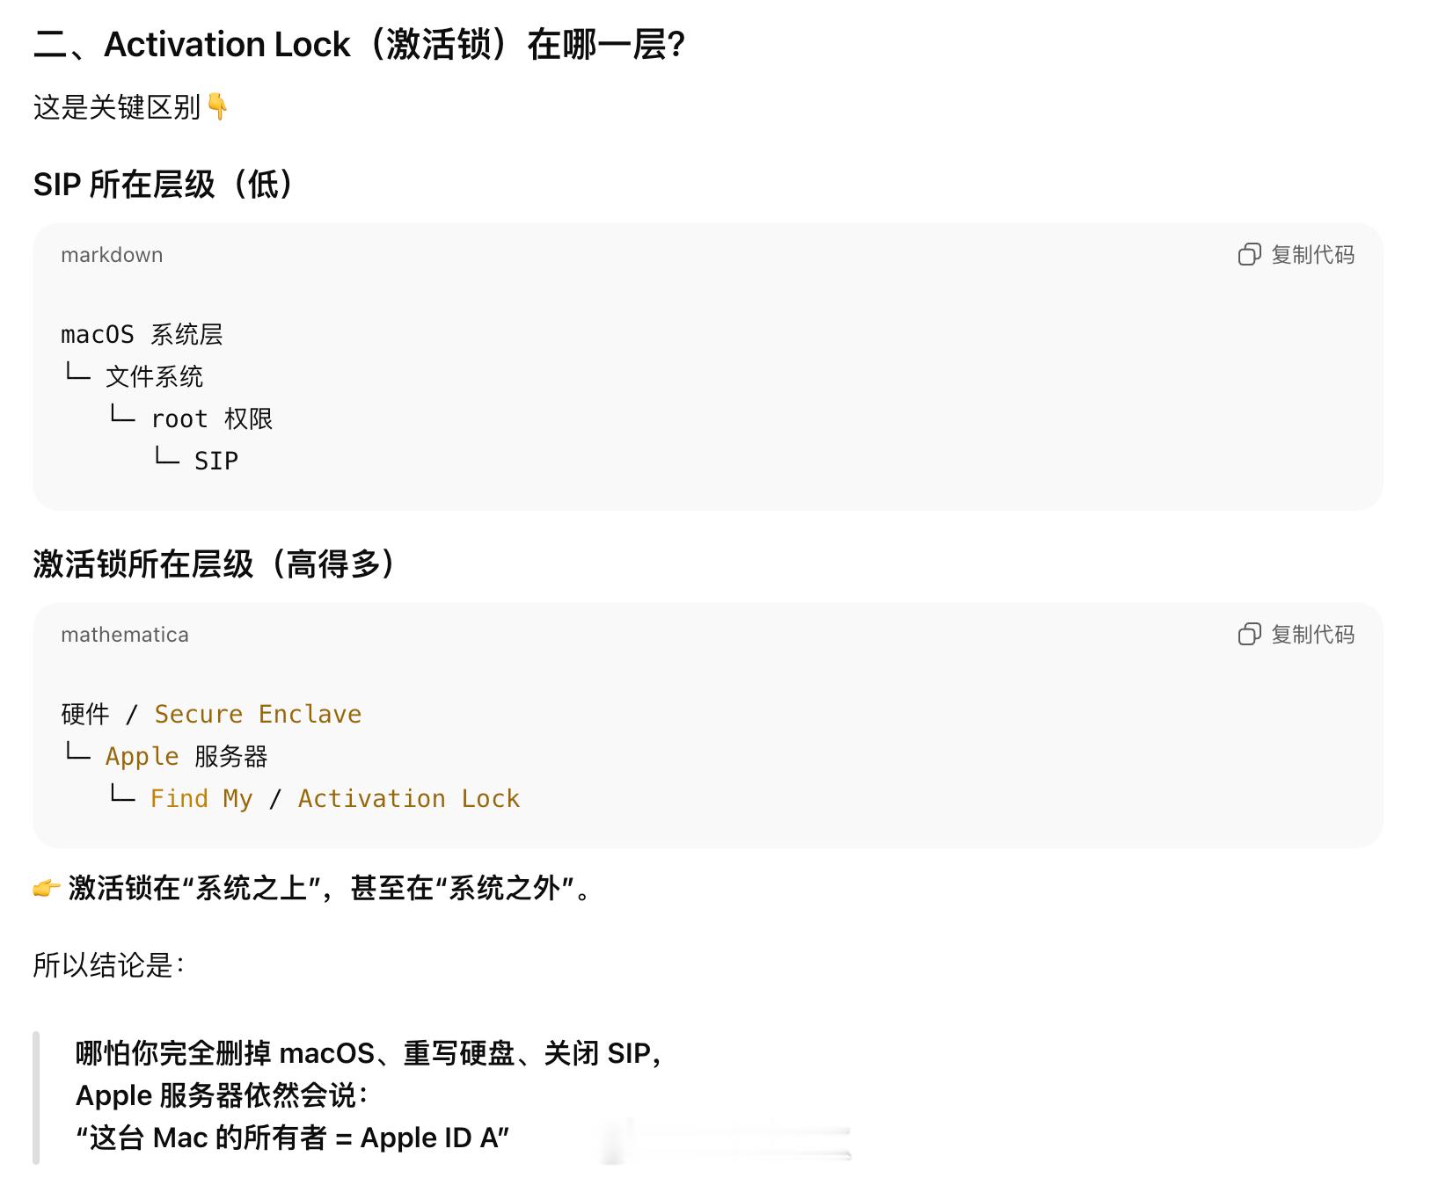Click the 'Apple 服务器' tree line
Screen dimensions: 1446x1178
pos(186,756)
